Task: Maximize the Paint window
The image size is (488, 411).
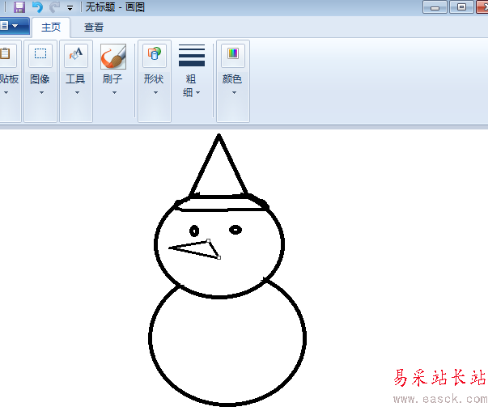Action: click(x=461, y=6)
